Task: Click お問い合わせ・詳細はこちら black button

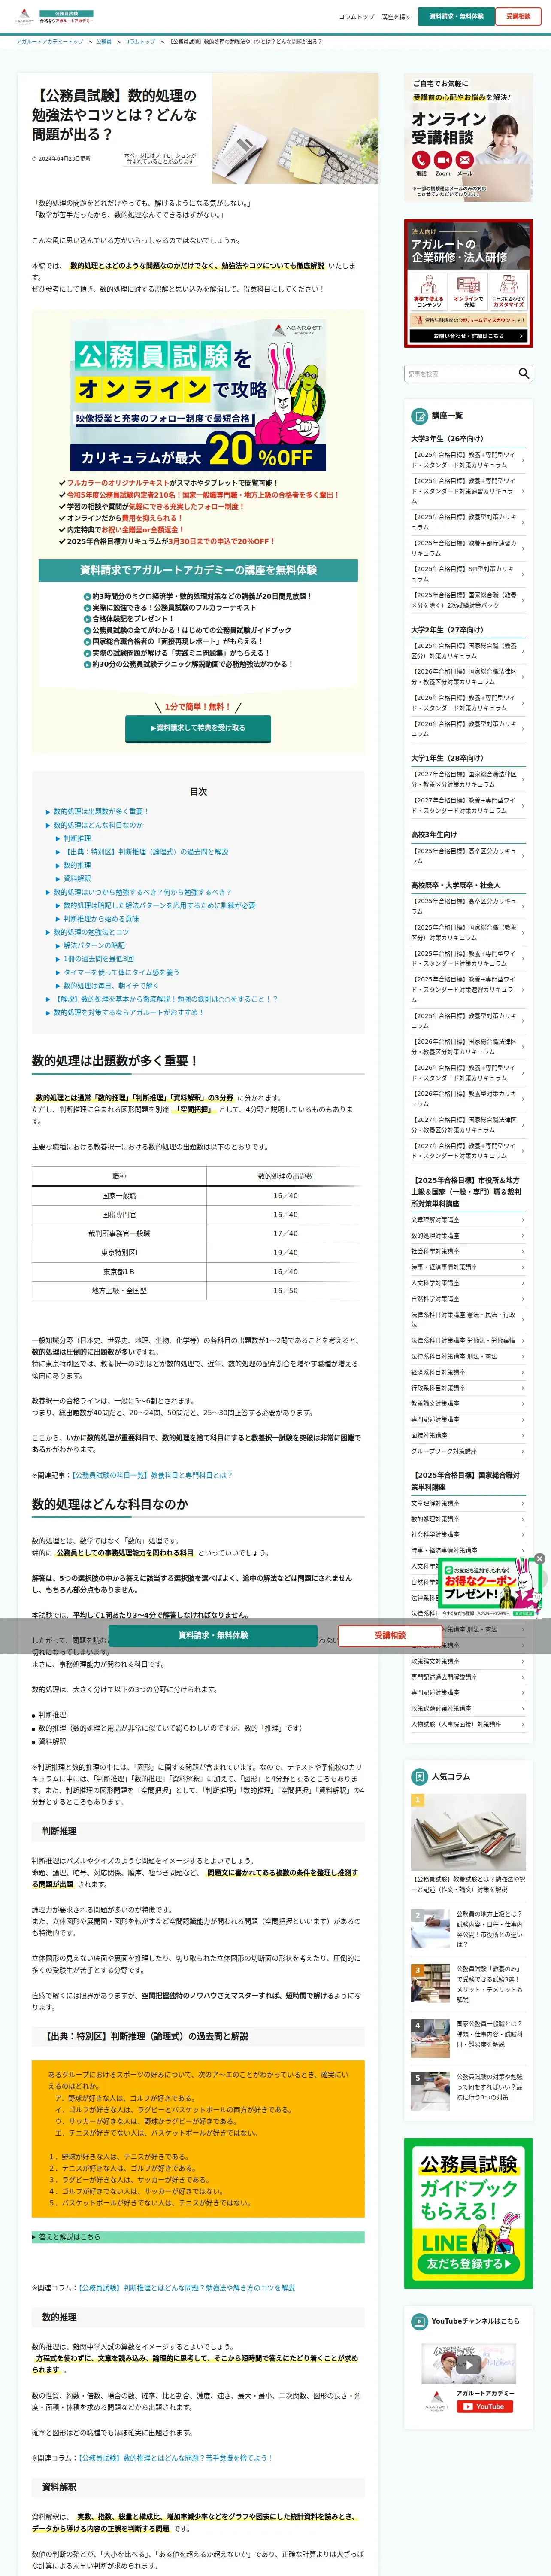Action: click(468, 336)
